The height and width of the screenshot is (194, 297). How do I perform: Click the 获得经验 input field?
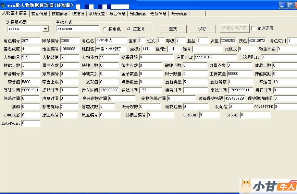click(156, 57)
